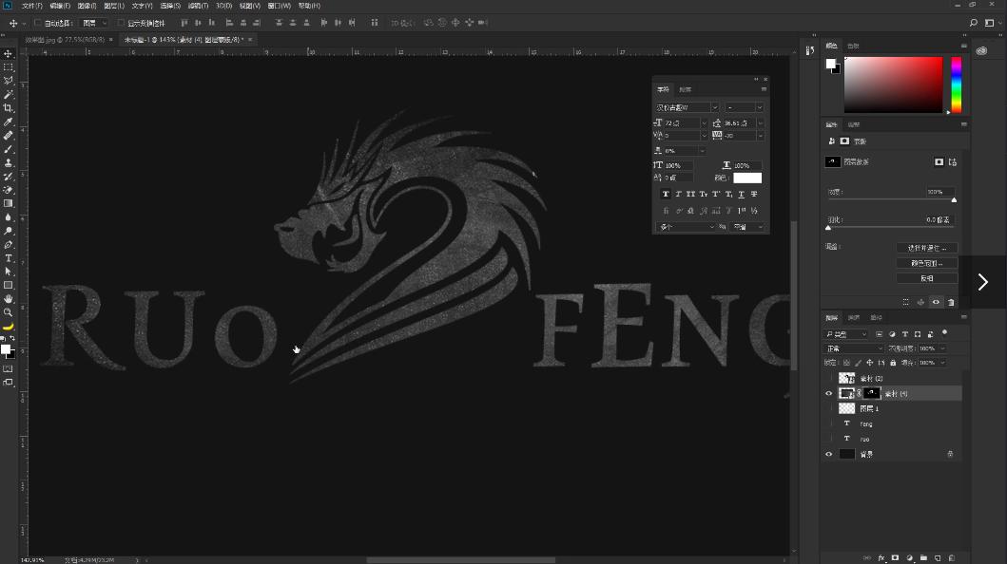Click the search icon in options bar
Viewport: 1007px width, 564px height.
974,23
